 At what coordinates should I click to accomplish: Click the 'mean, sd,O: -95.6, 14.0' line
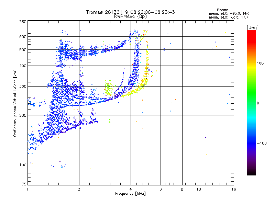point(229,13)
